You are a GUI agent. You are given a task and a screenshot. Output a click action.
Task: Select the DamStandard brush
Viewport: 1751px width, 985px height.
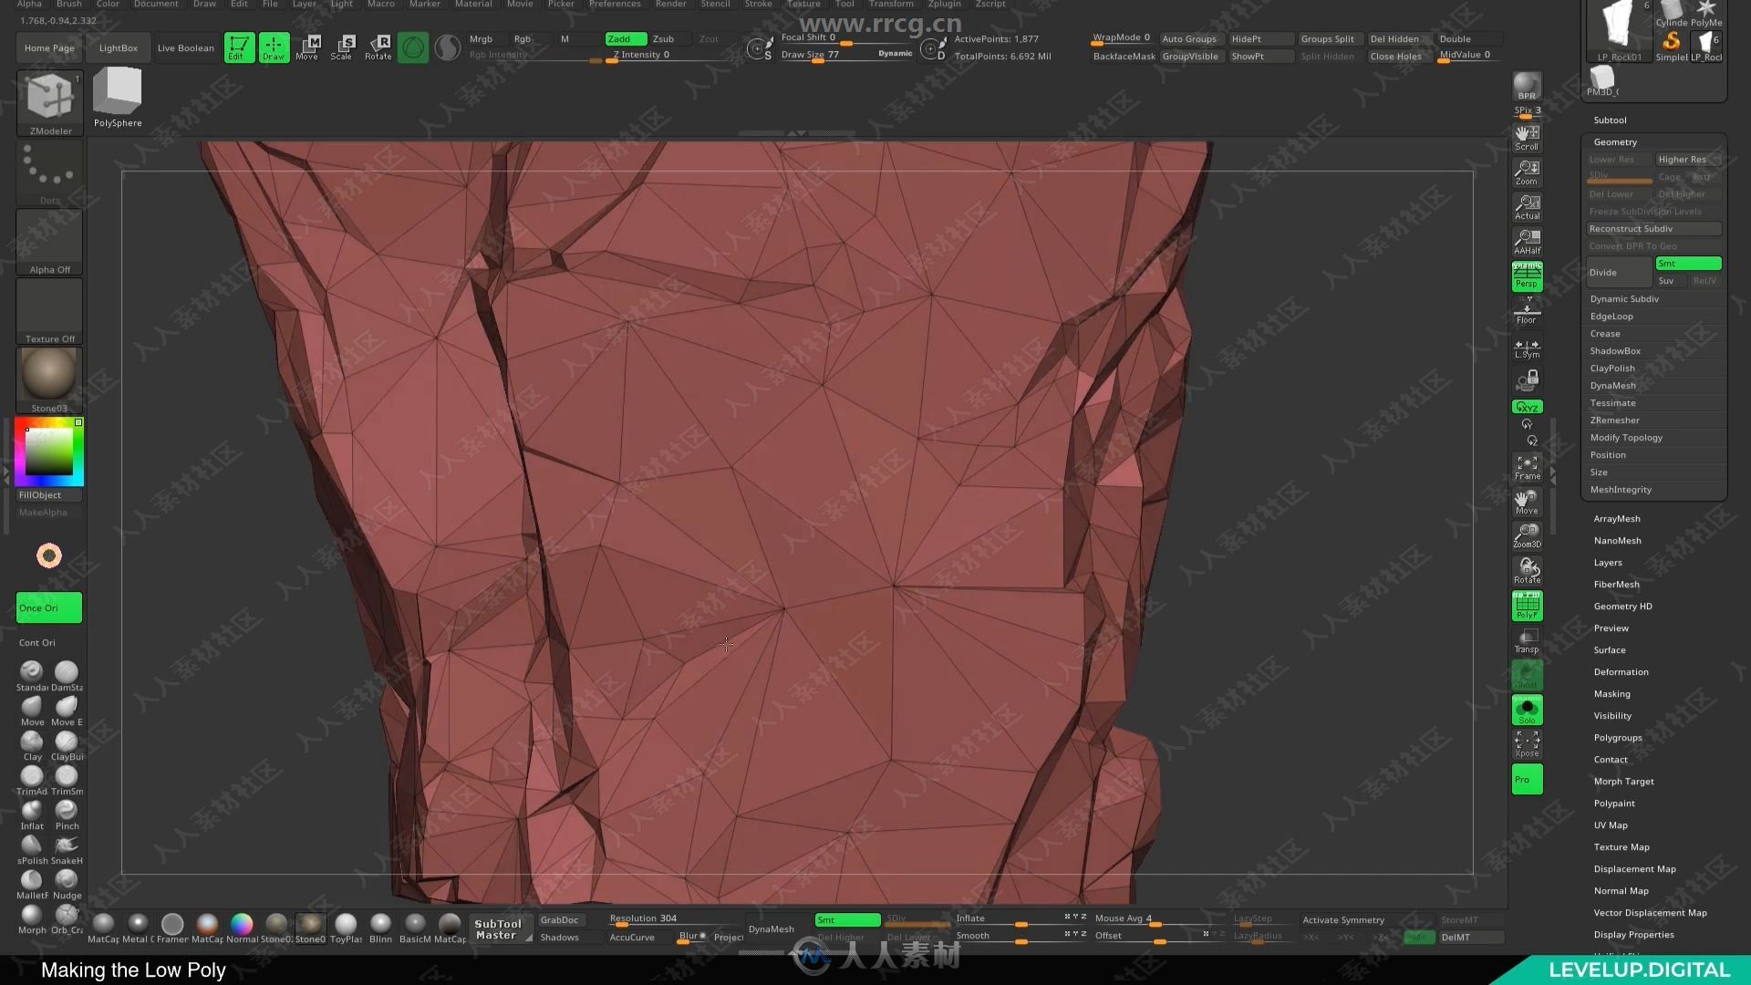[67, 676]
